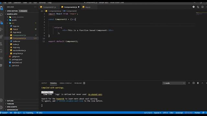Viewport: 207px width, 116px height.
Task: Switch to the Debug Console panel tab
Action: coord(65,83)
